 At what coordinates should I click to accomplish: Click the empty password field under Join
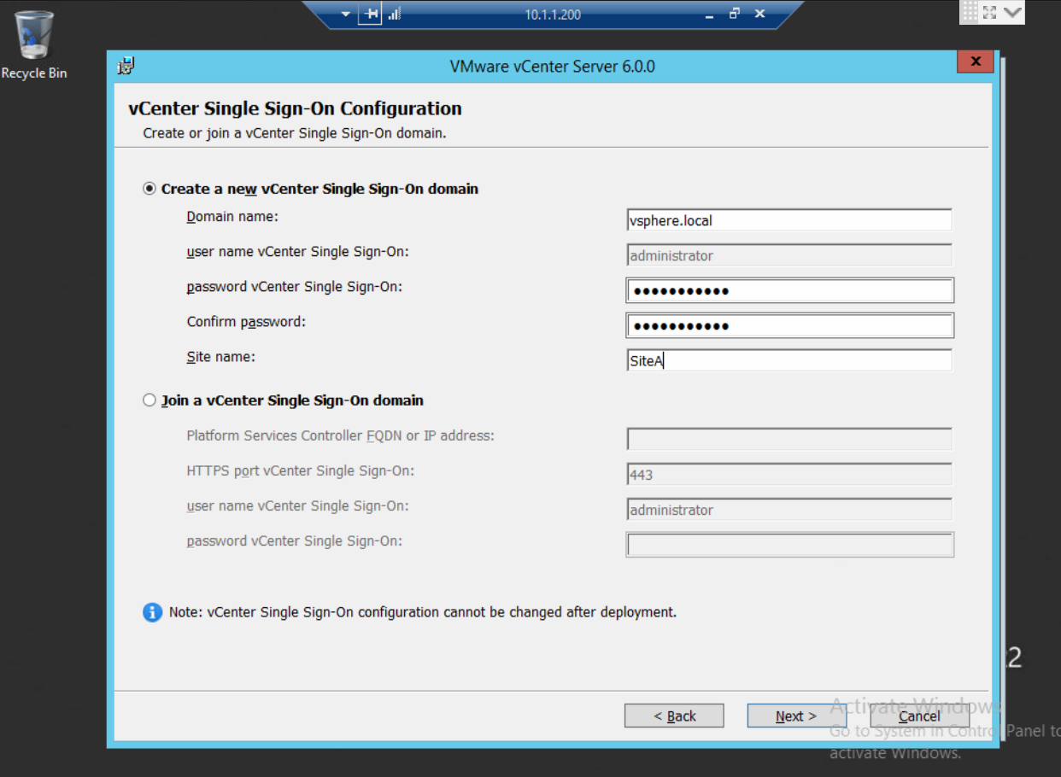(789, 545)
